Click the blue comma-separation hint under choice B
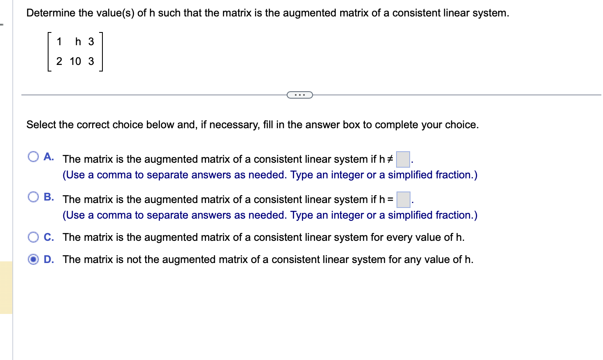603x360 pixels. tap(269, 215)
